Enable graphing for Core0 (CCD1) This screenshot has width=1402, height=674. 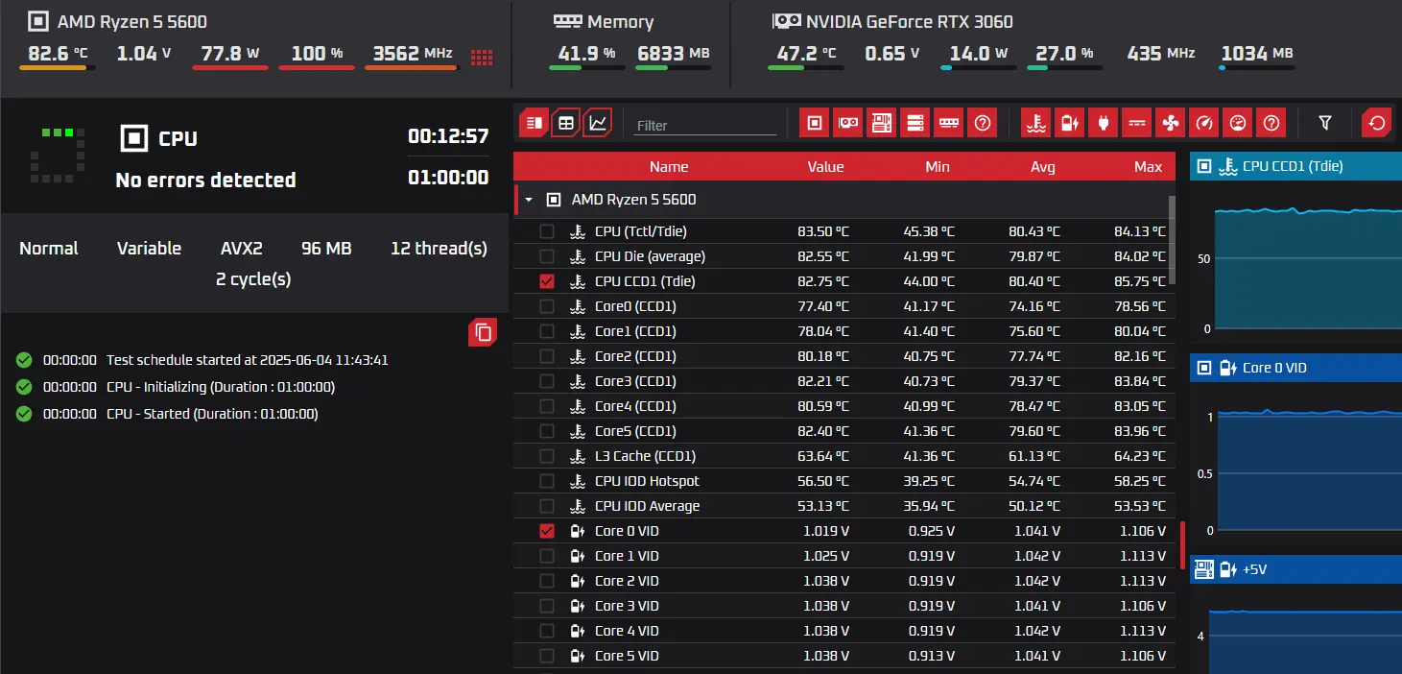[x=547, y=306]
